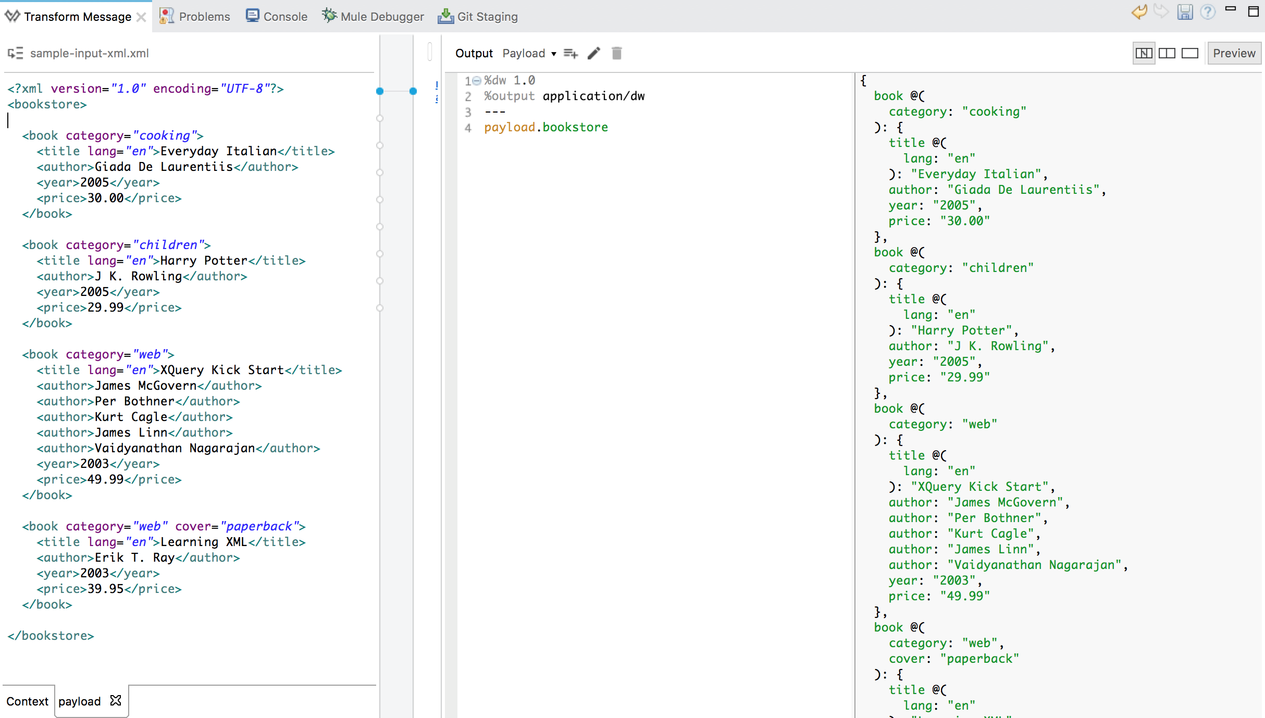Open the Console tab
Image resolution: width=1265 pixels, height=718 pixels.
tap(277, 17)
